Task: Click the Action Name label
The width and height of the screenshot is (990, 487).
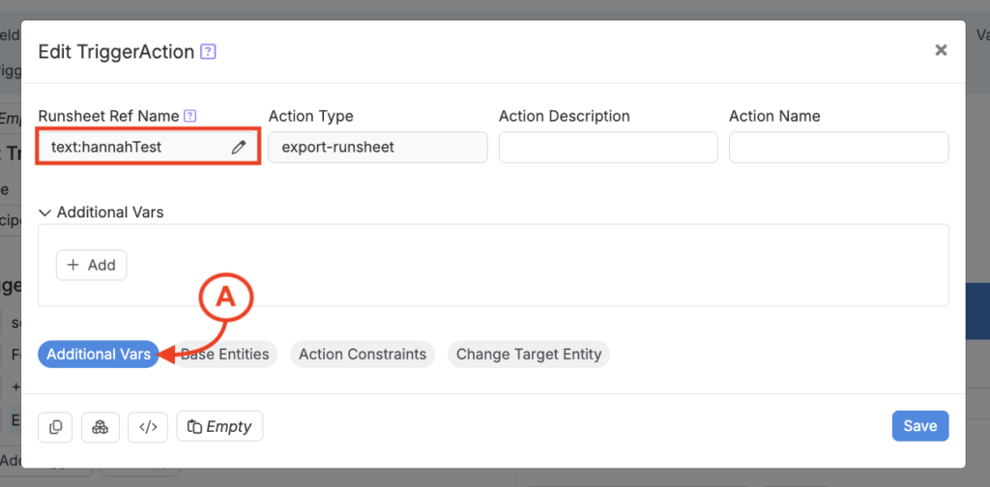Action: [x=774, y=116]
